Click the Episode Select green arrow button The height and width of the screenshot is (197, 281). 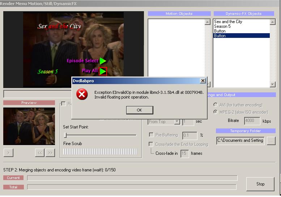click(x=103, y=61)
